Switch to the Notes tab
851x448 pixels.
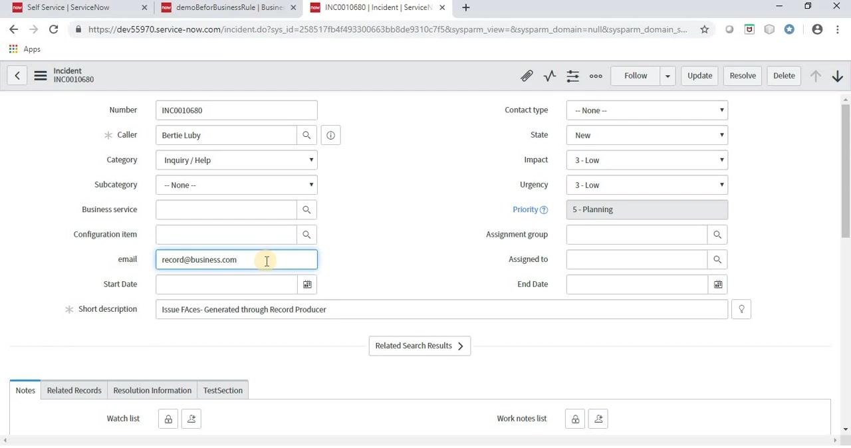[25, 390]
